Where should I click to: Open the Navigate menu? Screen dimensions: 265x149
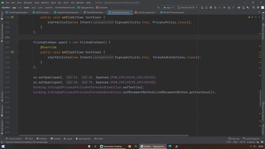click(28, 2)
